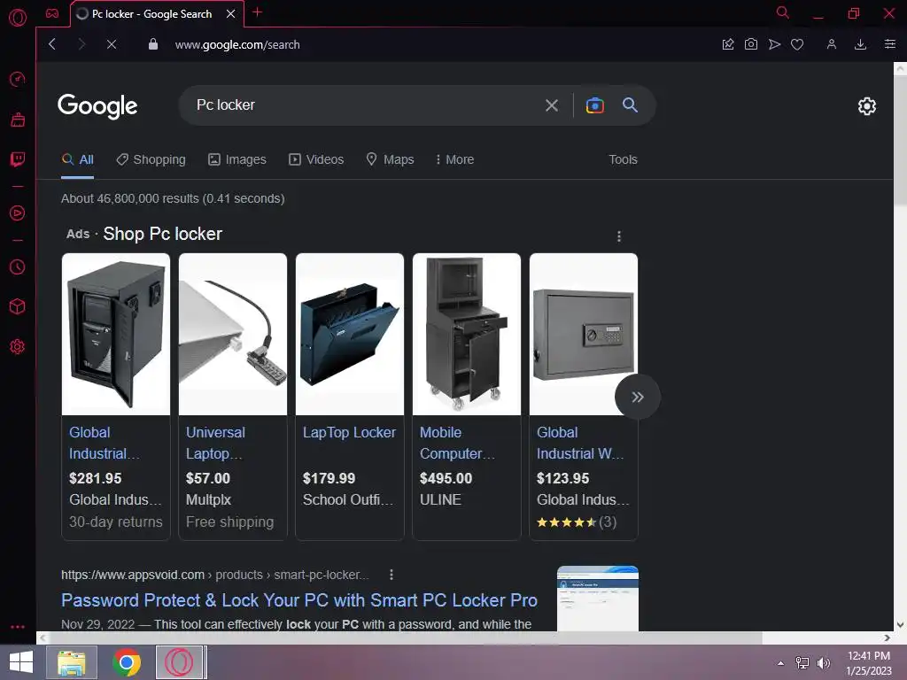The image size is (907, 680).
Task: Search by image with Google Lens
Action: [x=594, y=105]
